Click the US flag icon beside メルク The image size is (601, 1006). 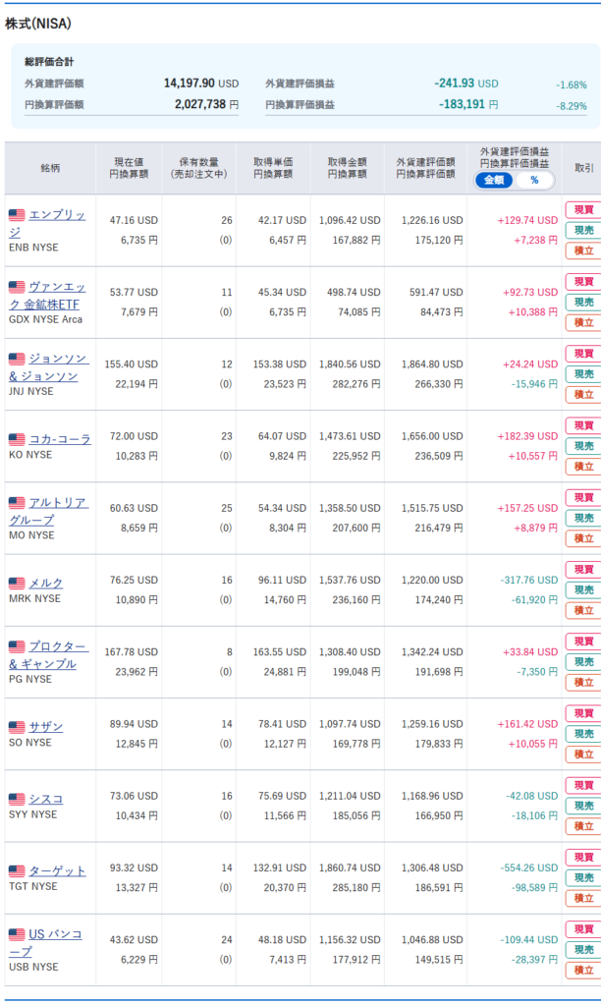point(17,584)
